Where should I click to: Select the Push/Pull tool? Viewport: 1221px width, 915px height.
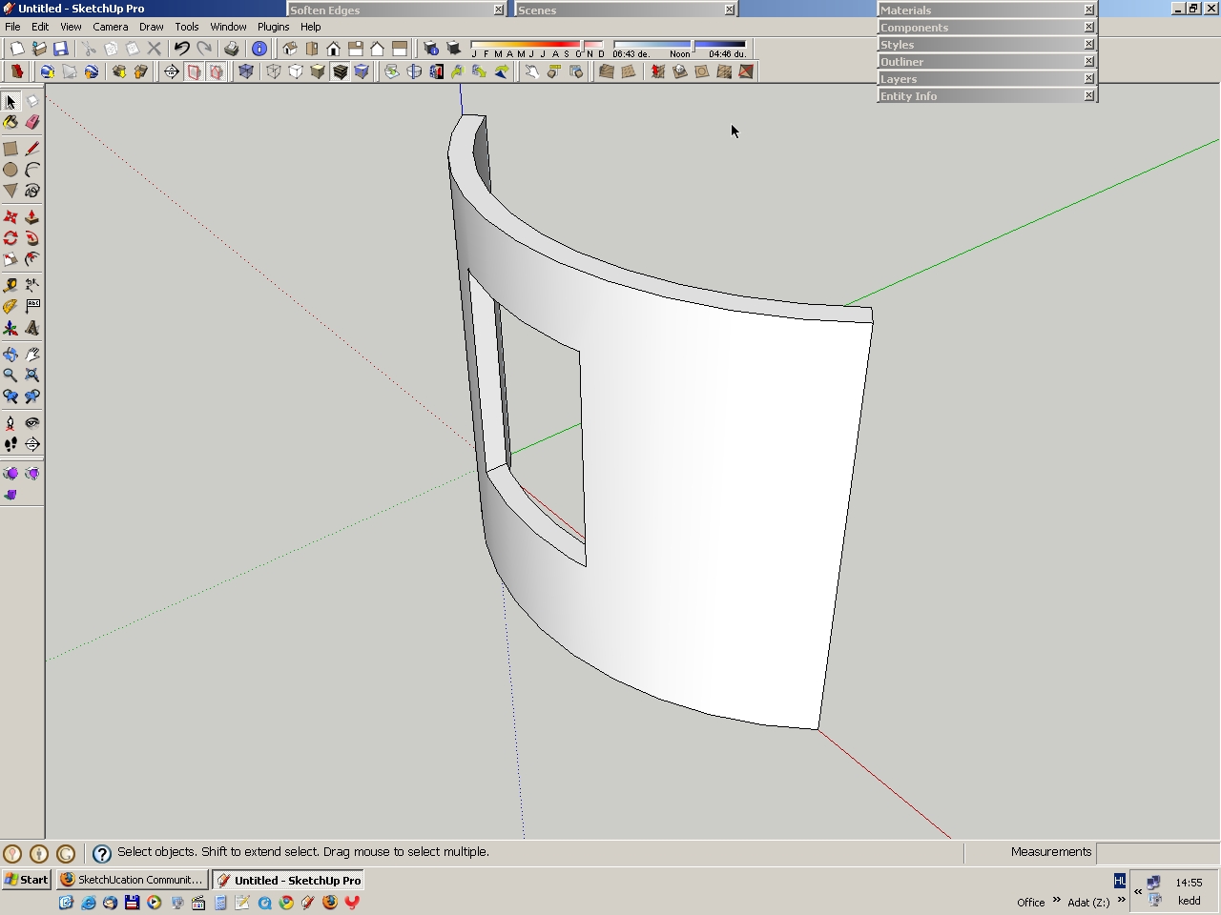pos(32,217)
